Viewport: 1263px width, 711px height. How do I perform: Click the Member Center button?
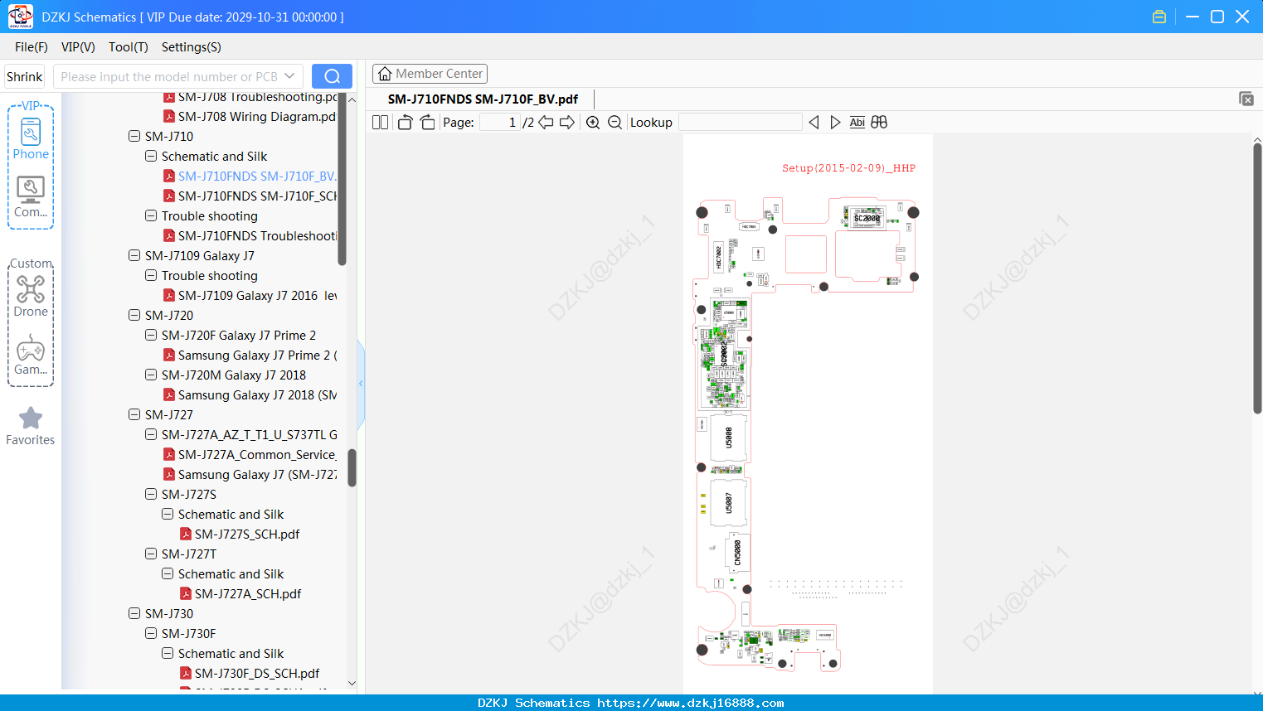tap(430, 74)
